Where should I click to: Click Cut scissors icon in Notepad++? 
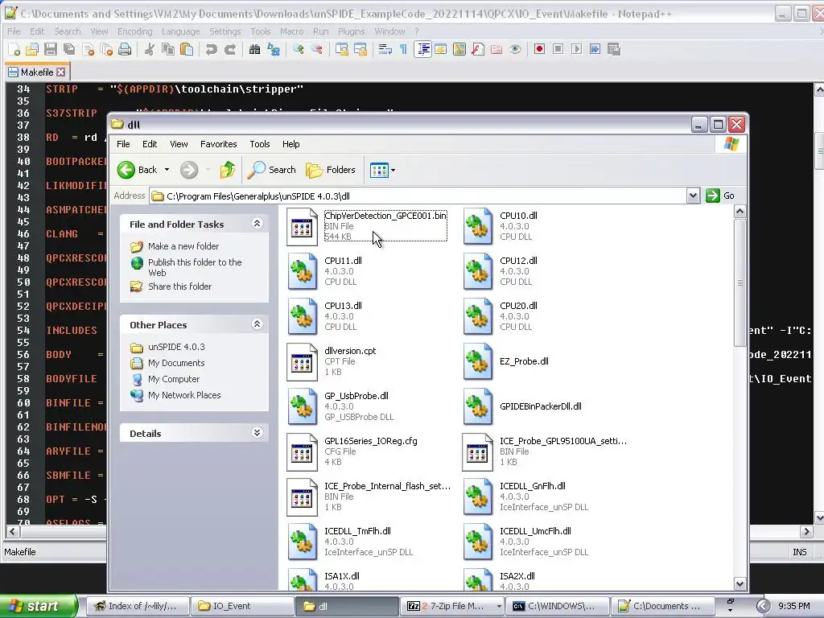(x=149, y=49)
